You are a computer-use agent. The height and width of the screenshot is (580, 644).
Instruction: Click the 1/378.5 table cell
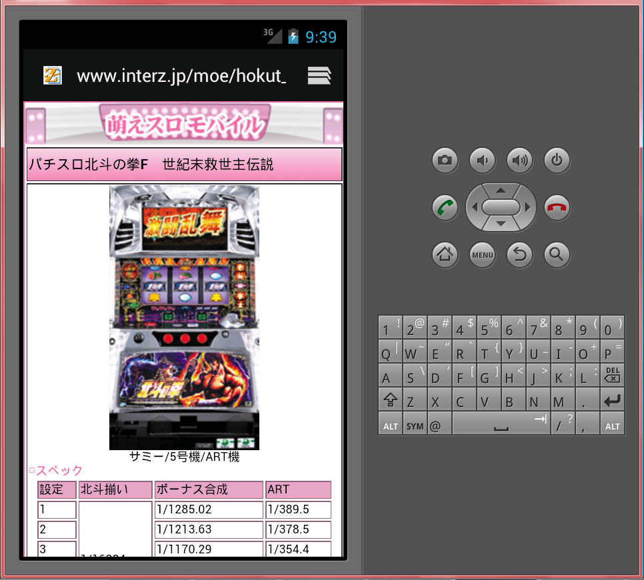[x=298, y=529]
